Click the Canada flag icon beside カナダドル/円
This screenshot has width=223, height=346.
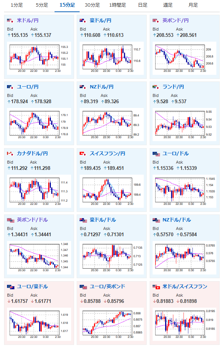click(10, 154)
